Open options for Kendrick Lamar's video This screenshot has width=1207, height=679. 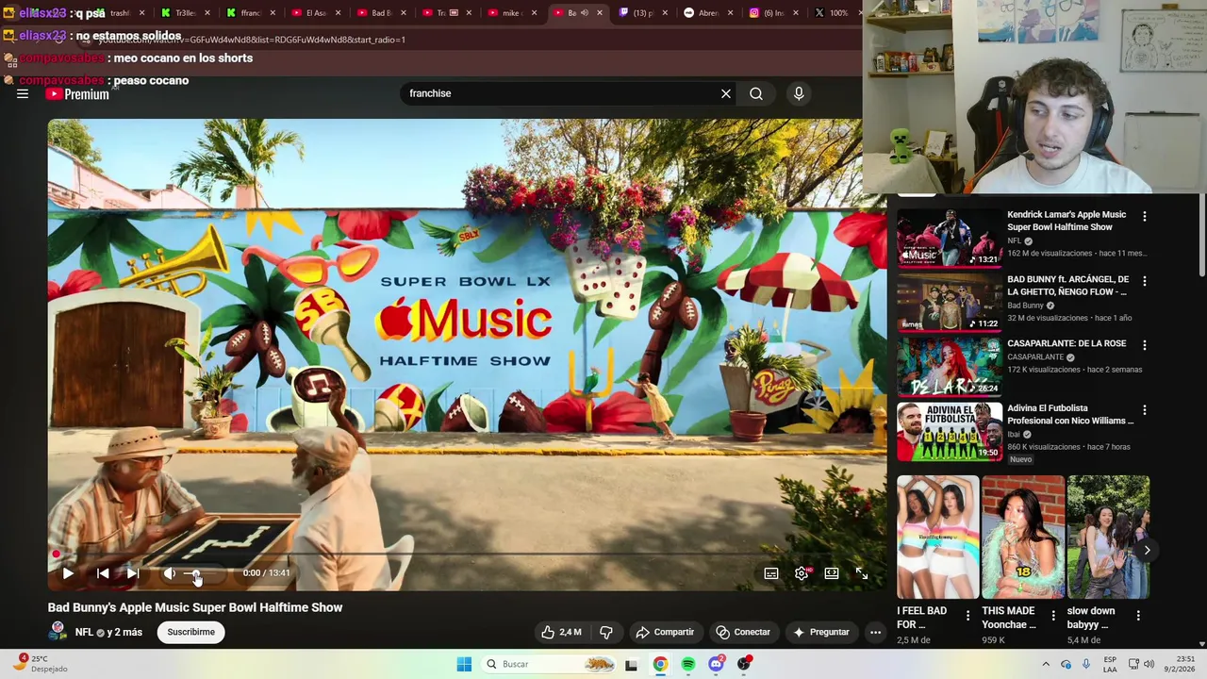[x=1145, y=216]
